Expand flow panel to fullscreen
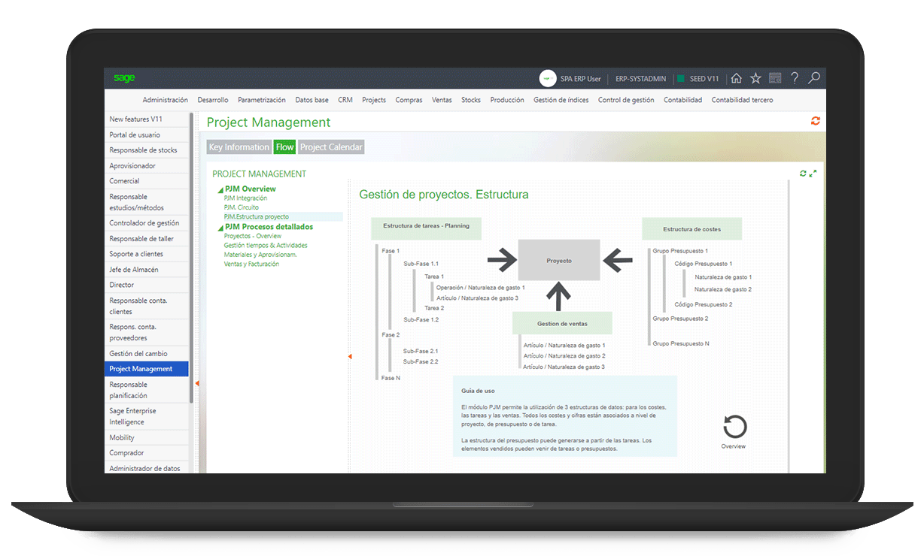Screen dimensions: 924x556 [813, 174]
